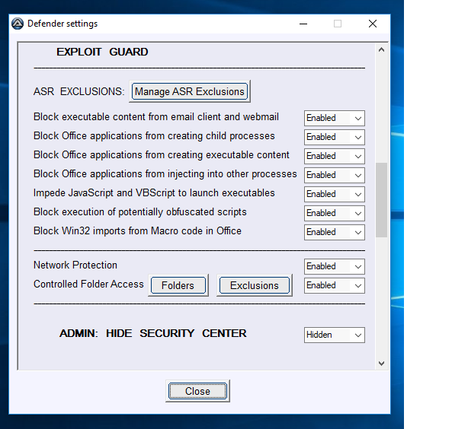468x429 pixels.
Task: Click the scroll down arrow of the settings pane
Action: [x=381, y=363]
